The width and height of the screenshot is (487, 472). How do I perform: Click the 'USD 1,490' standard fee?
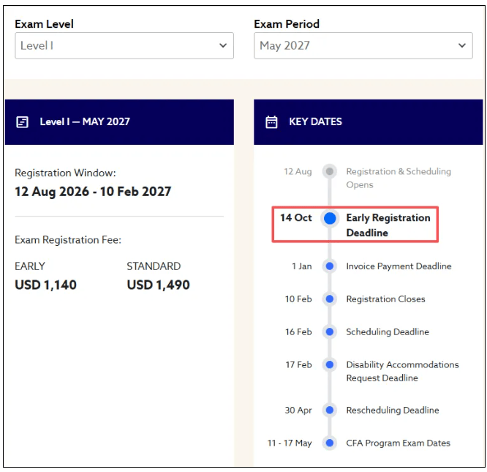tap(158, 285)
